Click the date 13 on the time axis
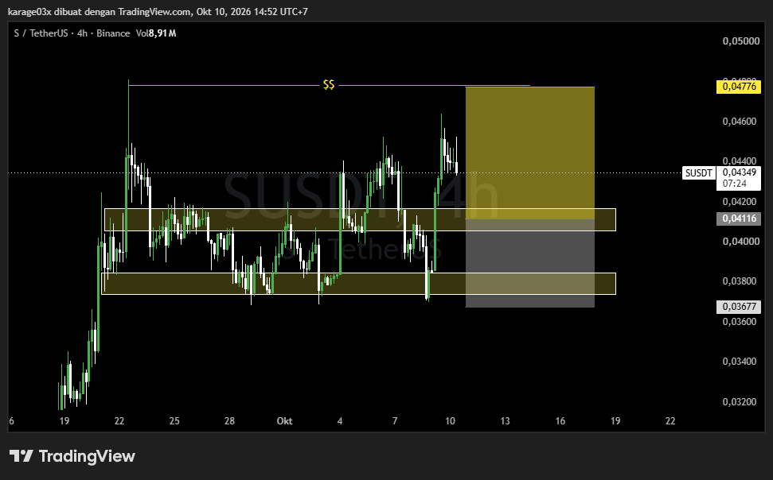This screenshot has height=480, width=773. pos(506,421)
